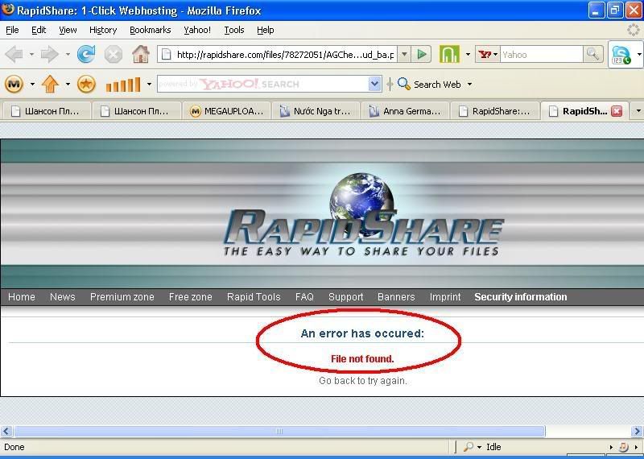Open the Yahoo toolbar search box dropdown
This screenshot has width=644, height=459.
374,84
